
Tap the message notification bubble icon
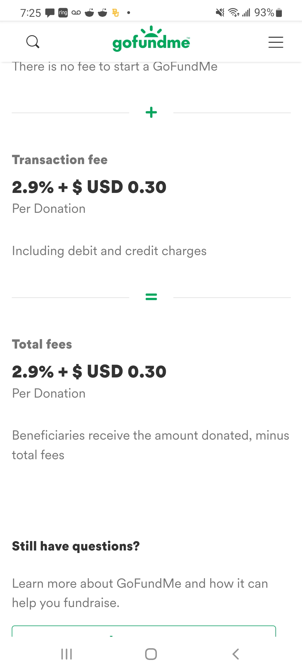(50, 13)
